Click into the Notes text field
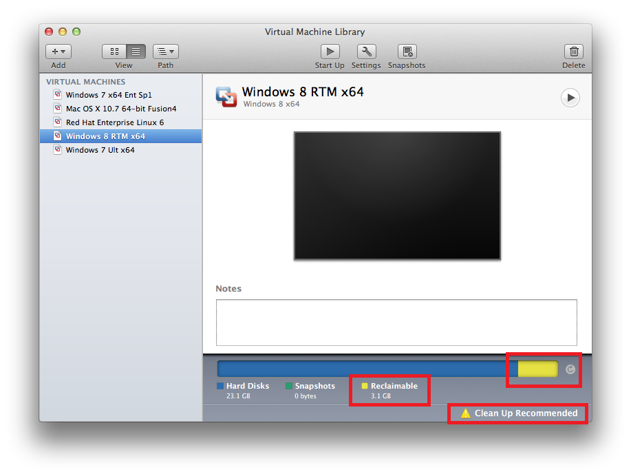 [x=396, y=323]
